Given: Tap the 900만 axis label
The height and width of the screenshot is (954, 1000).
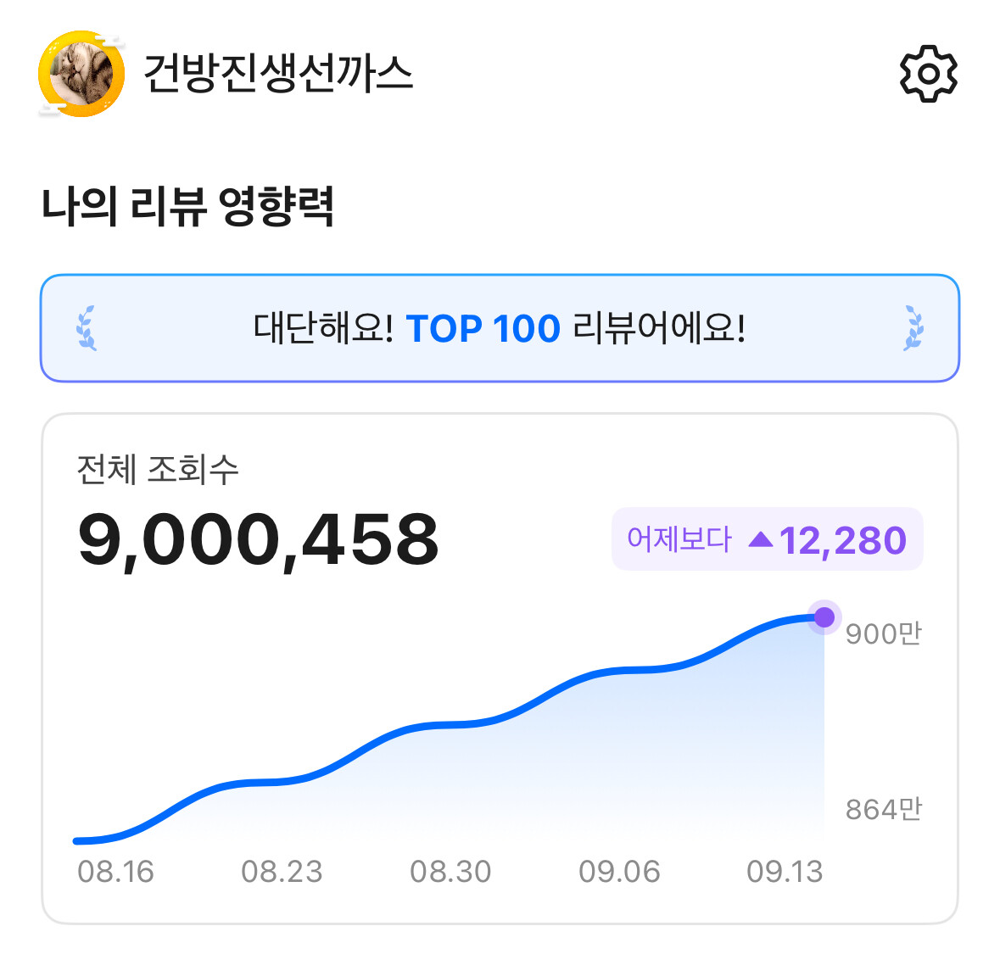Looking at the screenshot, I should pyautogui.click(x=883, y=633).
